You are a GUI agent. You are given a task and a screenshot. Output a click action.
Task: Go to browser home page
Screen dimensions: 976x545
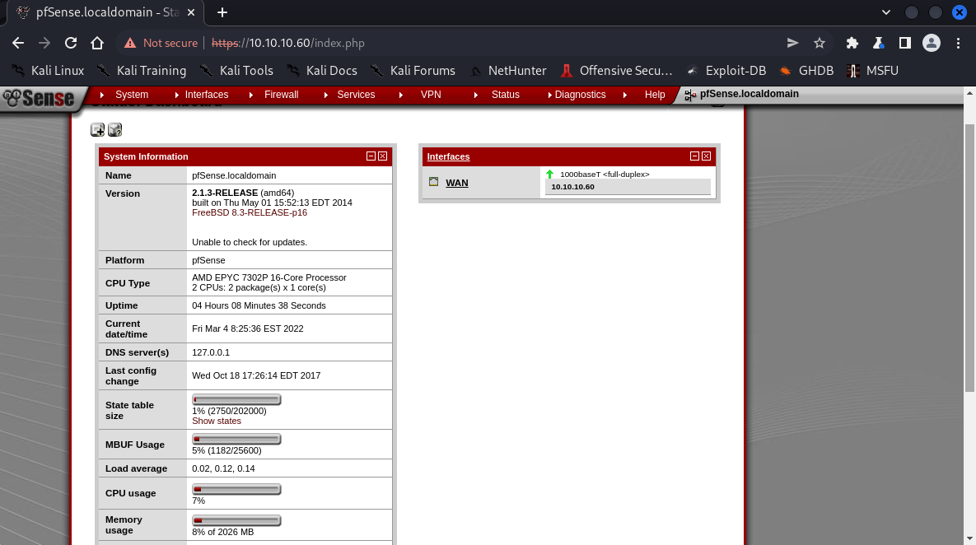97,43
